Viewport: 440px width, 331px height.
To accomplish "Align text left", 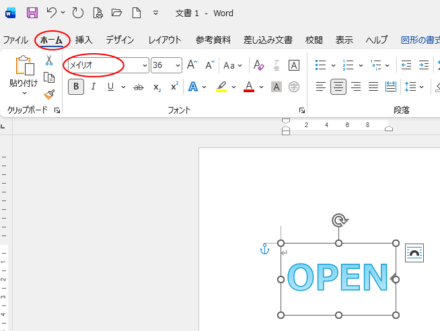I will click(321, 87).
